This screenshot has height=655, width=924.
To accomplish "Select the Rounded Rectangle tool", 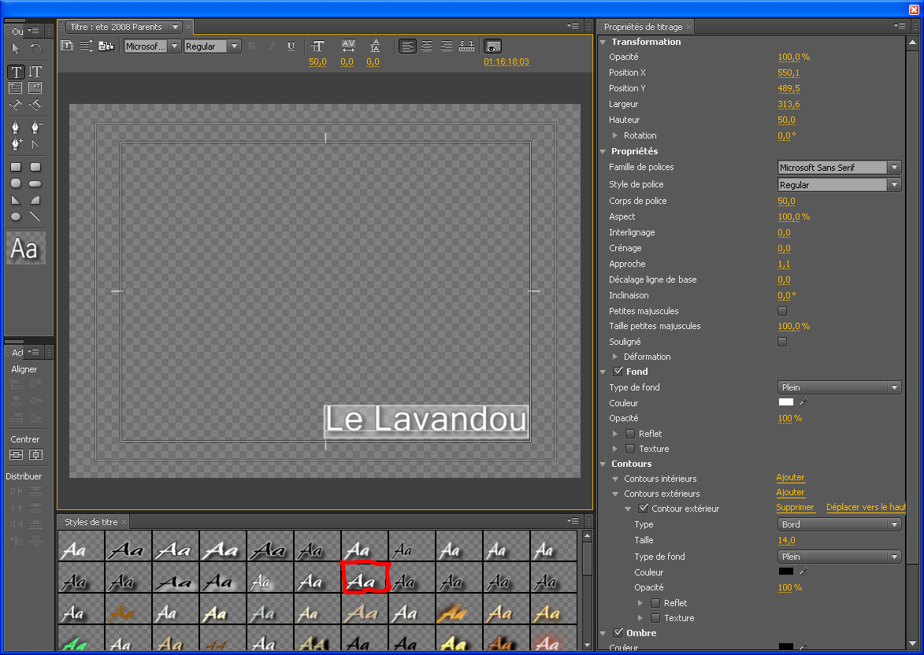I will tap(35, 167).
